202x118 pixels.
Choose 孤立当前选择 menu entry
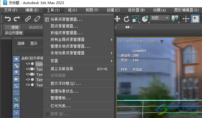pyautogui.click(x=79, y=69)
